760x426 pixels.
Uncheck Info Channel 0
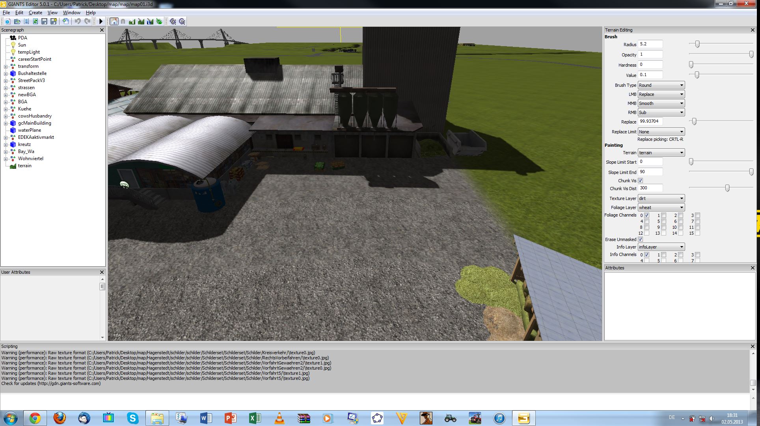coord(646,255)
